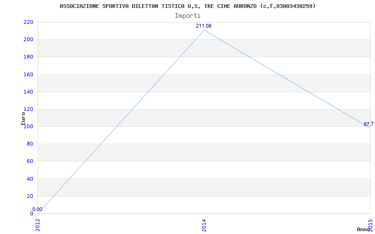The width and height of the screenshot is (375, 234).
Task: Click the 'Anno' x-axis title
Action: 363,229
